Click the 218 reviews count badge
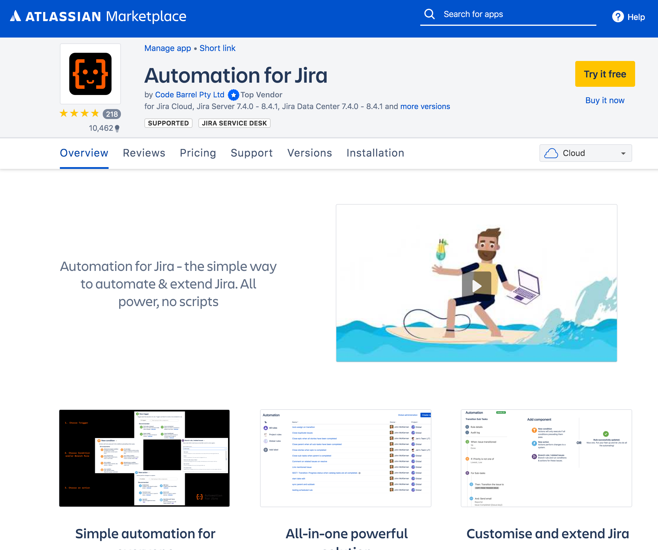The height and width of the screenshot is (550, 658). pyautogui.click(x=112, y=114)
